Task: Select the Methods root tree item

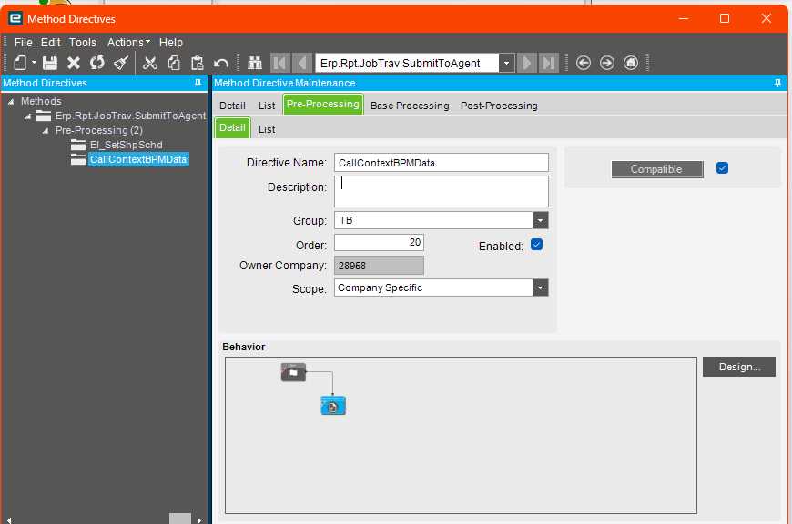Action: 41,102
